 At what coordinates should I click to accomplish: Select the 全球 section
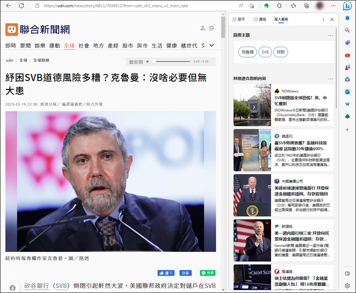point(69,46)
